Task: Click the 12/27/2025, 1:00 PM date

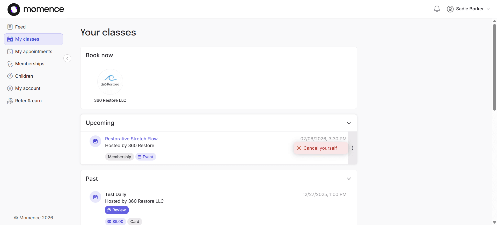Action: 325,194
